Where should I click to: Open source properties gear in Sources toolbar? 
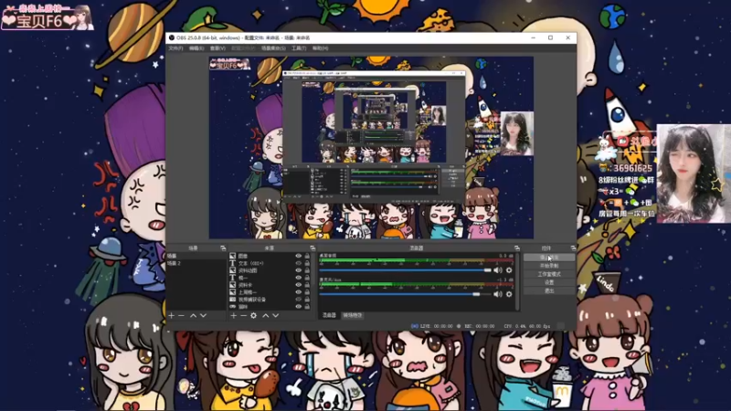[x=254, y=315]
